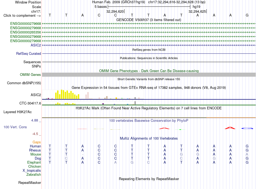Click the SNPs track label

36,66
